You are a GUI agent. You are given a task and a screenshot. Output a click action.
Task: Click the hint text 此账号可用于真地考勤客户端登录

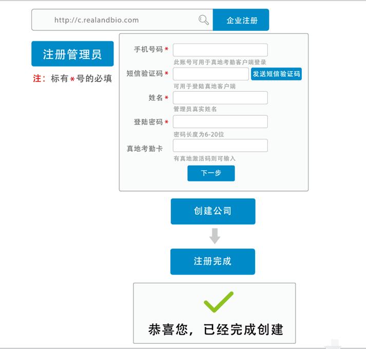pos(220,62)
